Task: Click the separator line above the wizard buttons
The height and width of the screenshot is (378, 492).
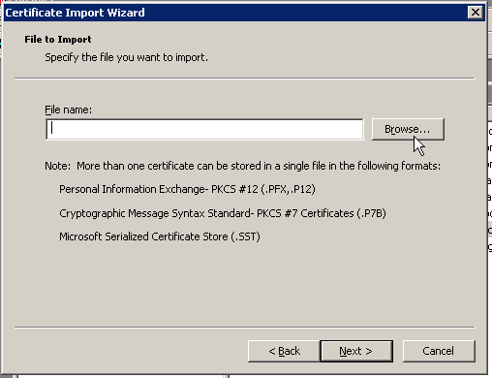Action: coord(245,328)
